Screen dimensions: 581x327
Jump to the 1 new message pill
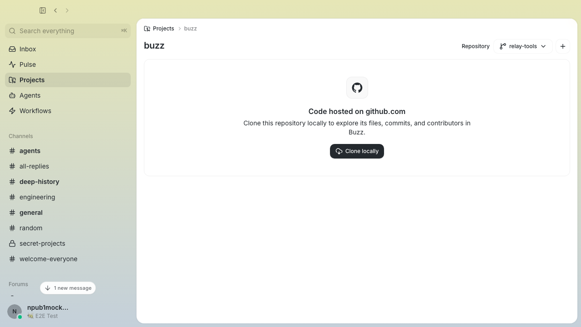pyautogui.click(x=68, y=288)
